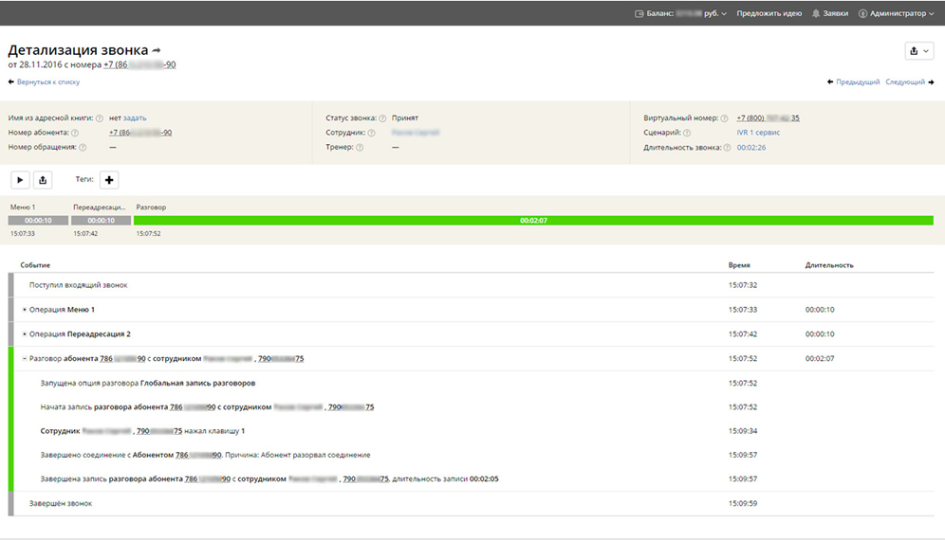Click help icon next to Тренер
Screen dimensions: 945x540
(360, 148)
